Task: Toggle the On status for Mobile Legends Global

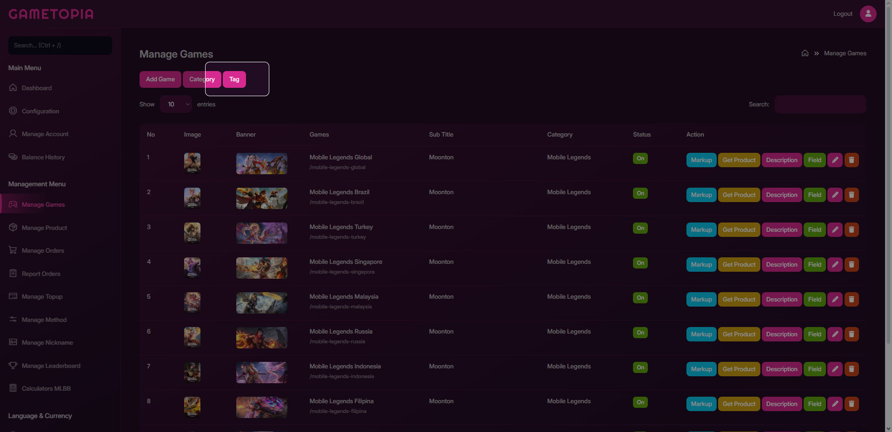Action: tap(640, 158)
